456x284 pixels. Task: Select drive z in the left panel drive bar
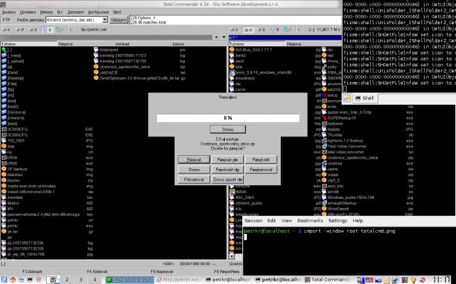(x=34, y=30)
